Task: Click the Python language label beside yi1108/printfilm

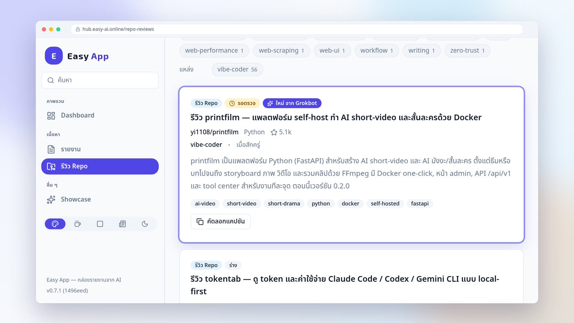Action: (x=254, y=132)
